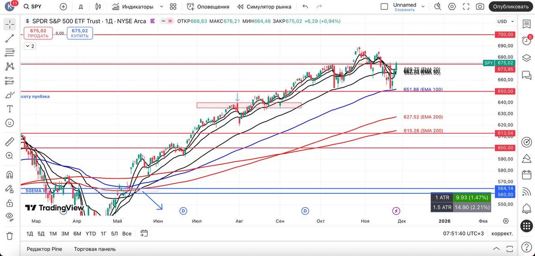535x256 pixels.
Task: Select the 3М date range
Action: (x=65, y=233)
